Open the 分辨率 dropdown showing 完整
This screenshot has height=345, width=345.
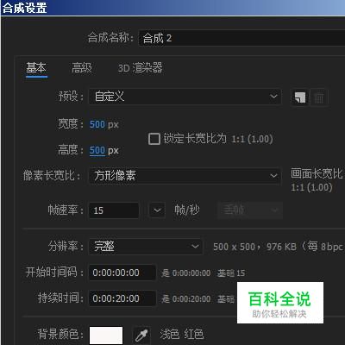tap(146, 247)
